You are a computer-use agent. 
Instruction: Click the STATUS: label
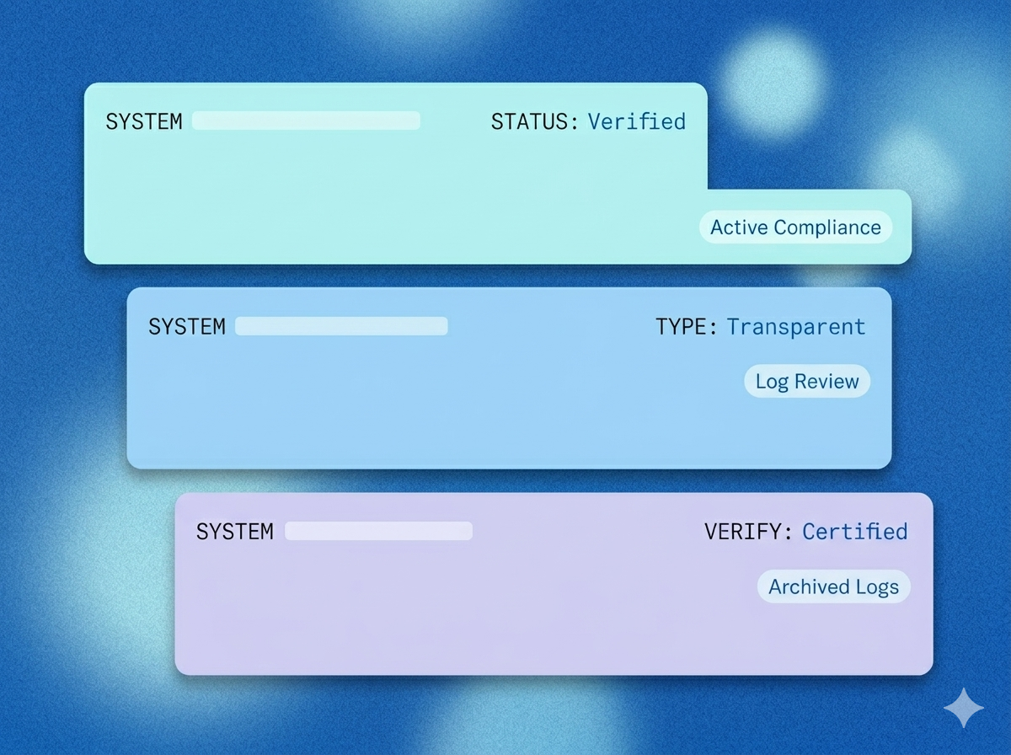(536, 121)
